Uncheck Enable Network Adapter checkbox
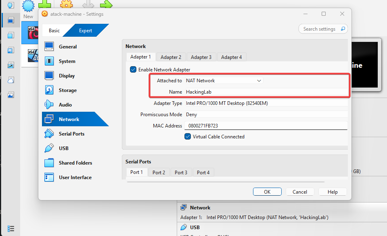Image resolution: width=387 pixels, height=236 pixels. (x=133, y=70)
